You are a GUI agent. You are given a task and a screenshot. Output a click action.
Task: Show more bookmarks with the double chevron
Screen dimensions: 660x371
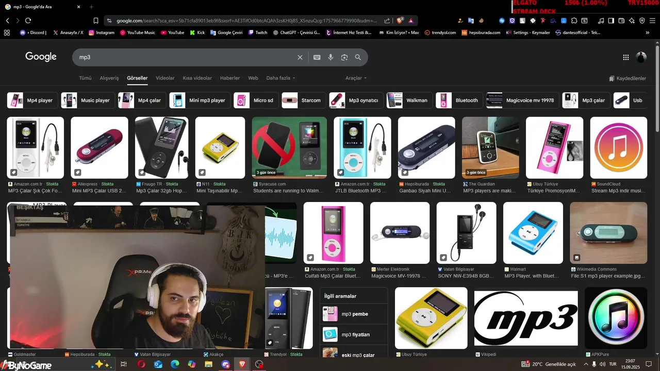[648, 32]
